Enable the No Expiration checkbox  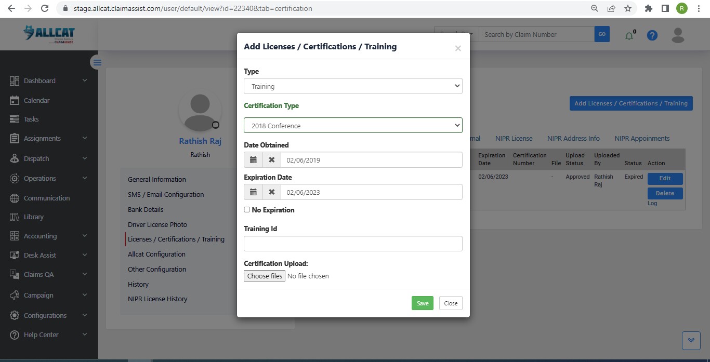tap(247, 210)
